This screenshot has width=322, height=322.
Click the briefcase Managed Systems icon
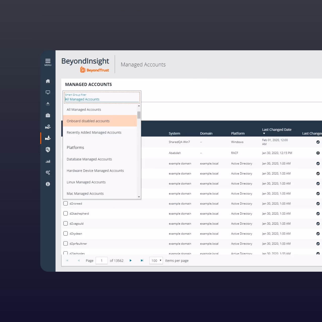click(48, 115)
